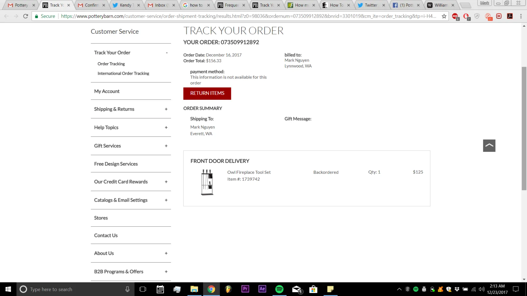527x296 pixels.
Task: Show hidden system tray icons
Action: (399, 289)
